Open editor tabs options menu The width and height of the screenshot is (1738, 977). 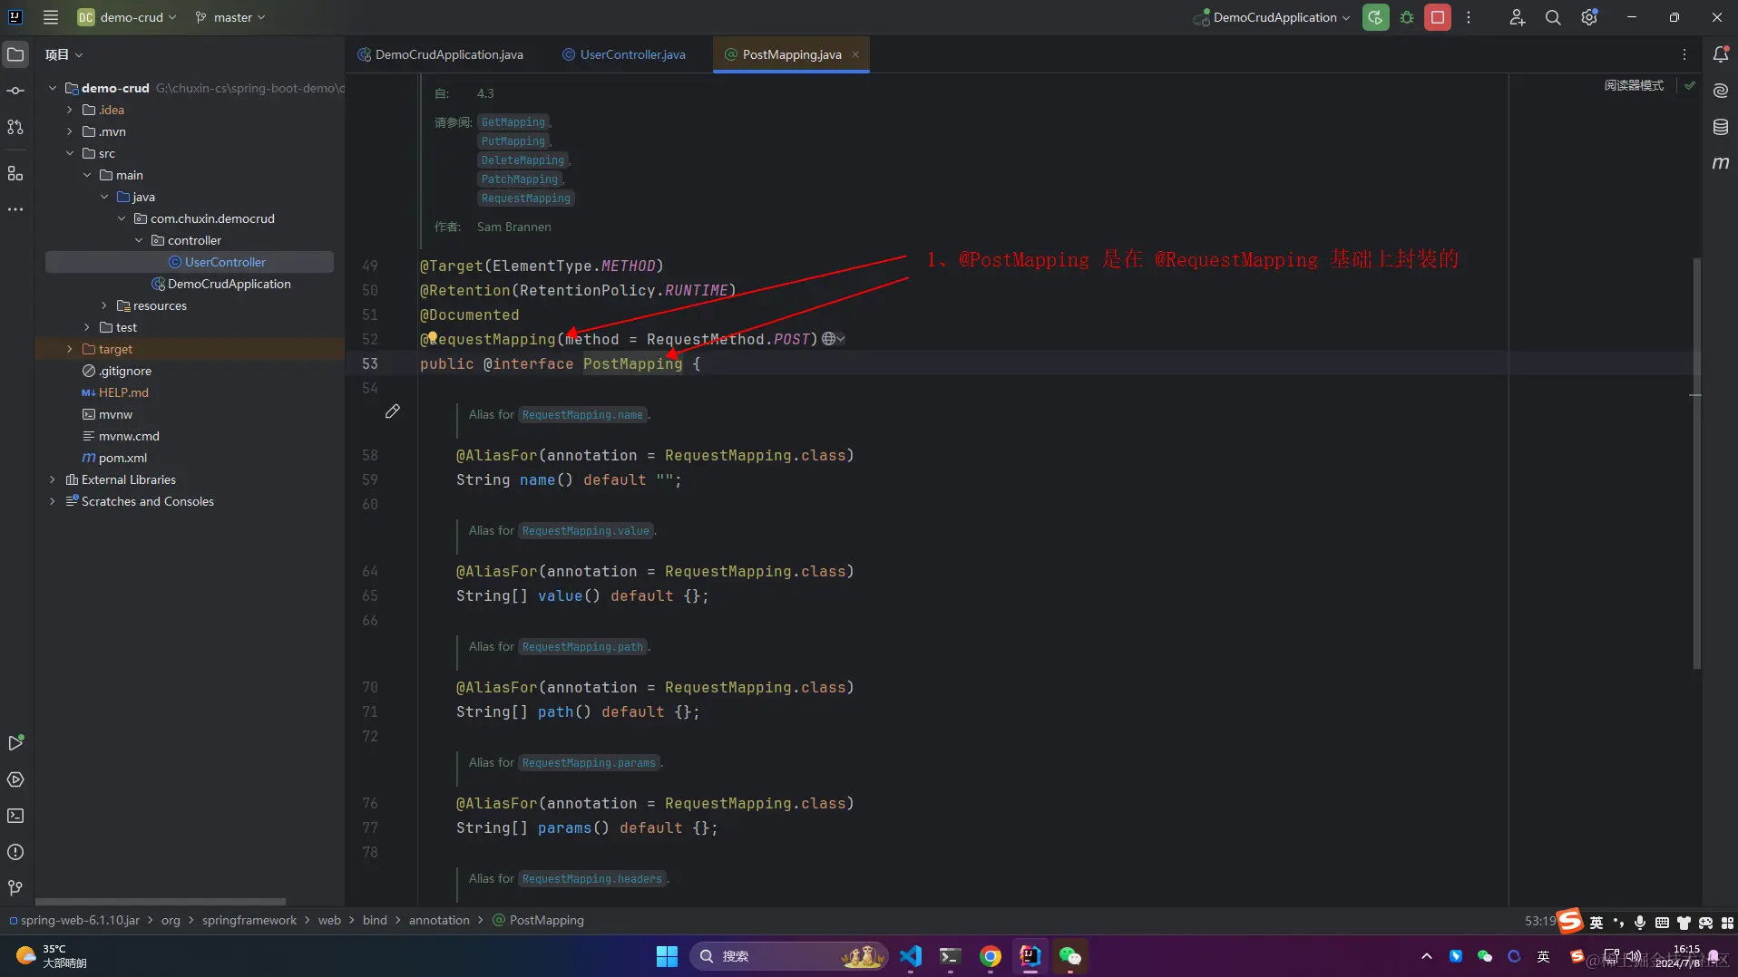1684,54
